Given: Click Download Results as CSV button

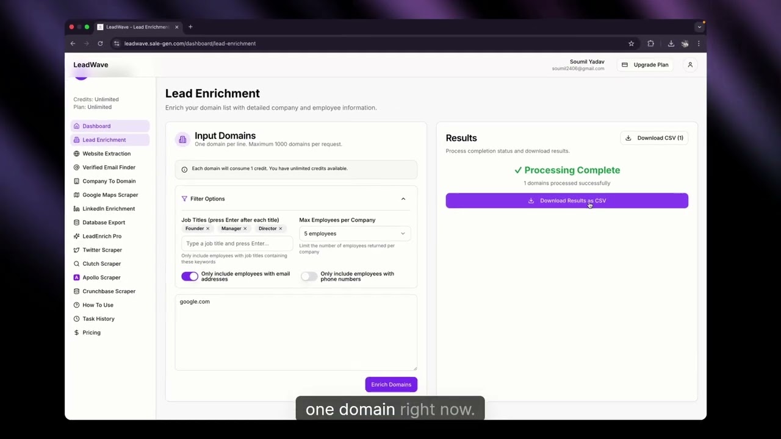Looking at the screenshot, I should (x=567, y=201).
